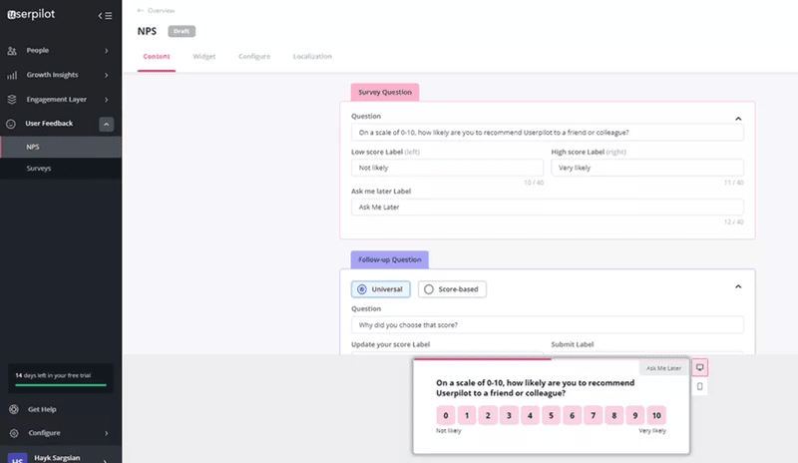Click the 'Not likely' preview label

point(448,431)
